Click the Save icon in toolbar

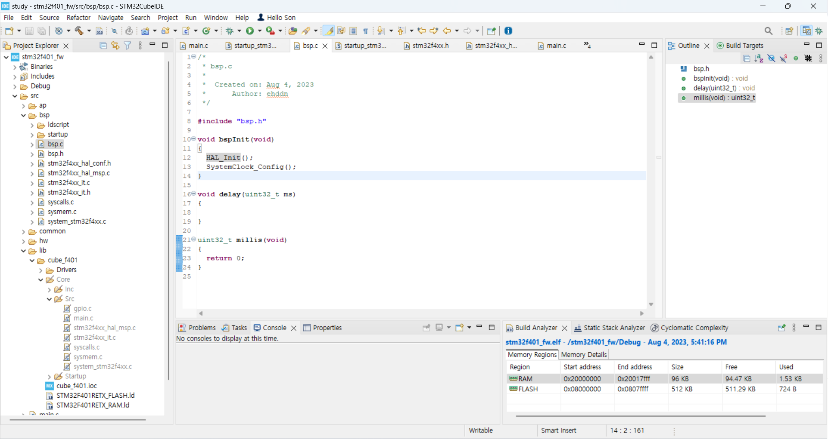click(29, 31)
